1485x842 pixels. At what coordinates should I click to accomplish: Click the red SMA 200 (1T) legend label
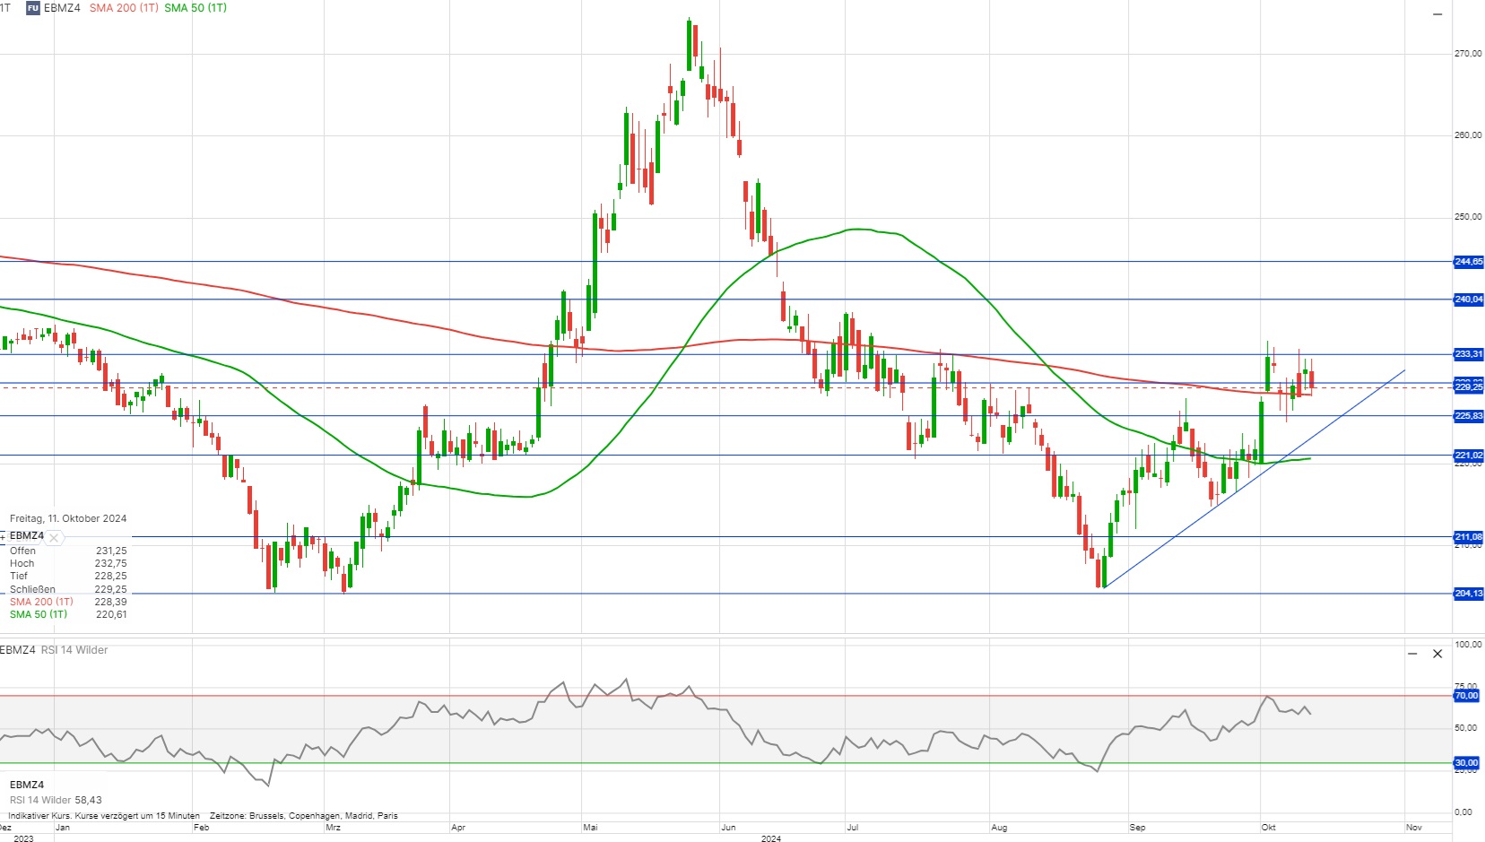click(x=124, y=8)
